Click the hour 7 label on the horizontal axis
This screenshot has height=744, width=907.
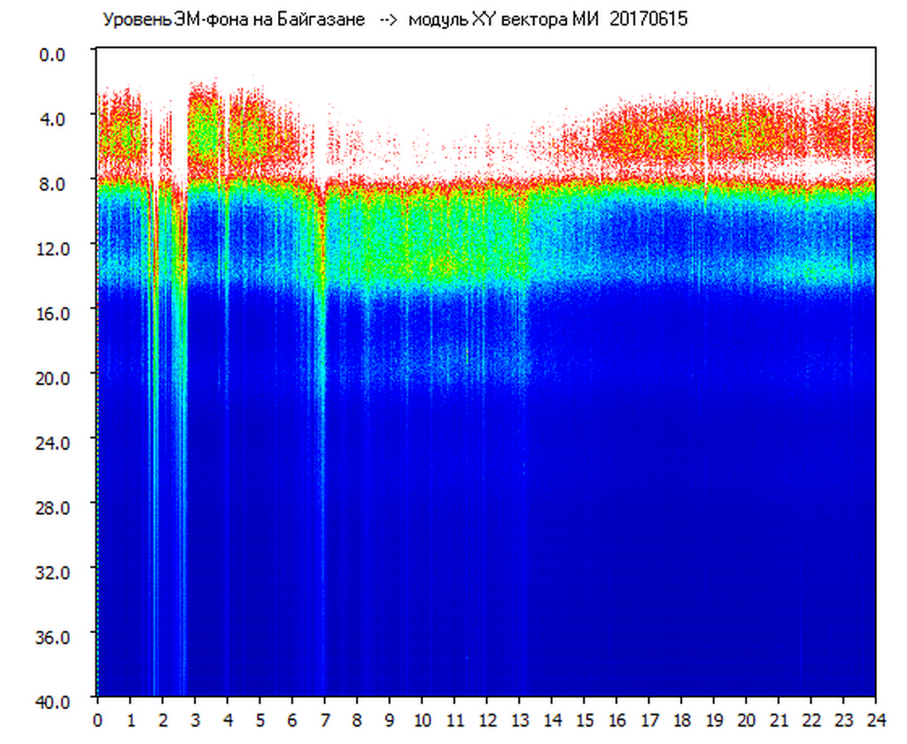pos(325,720)
